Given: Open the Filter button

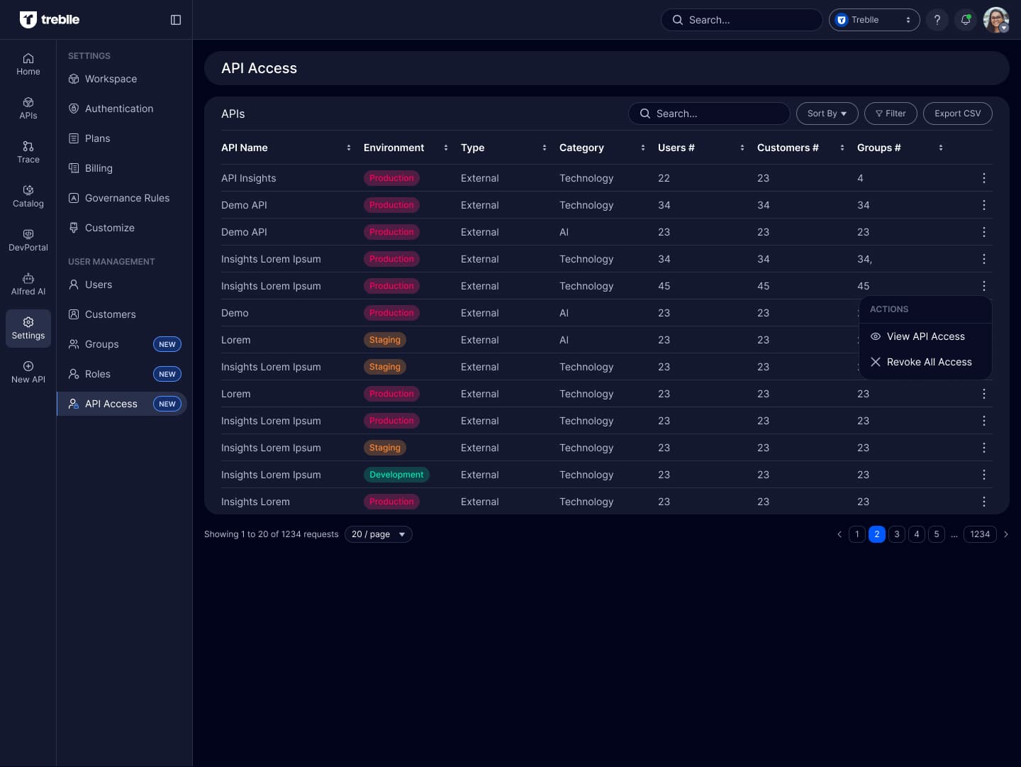Looking at the screenshot, I should [x=891, y=114].
